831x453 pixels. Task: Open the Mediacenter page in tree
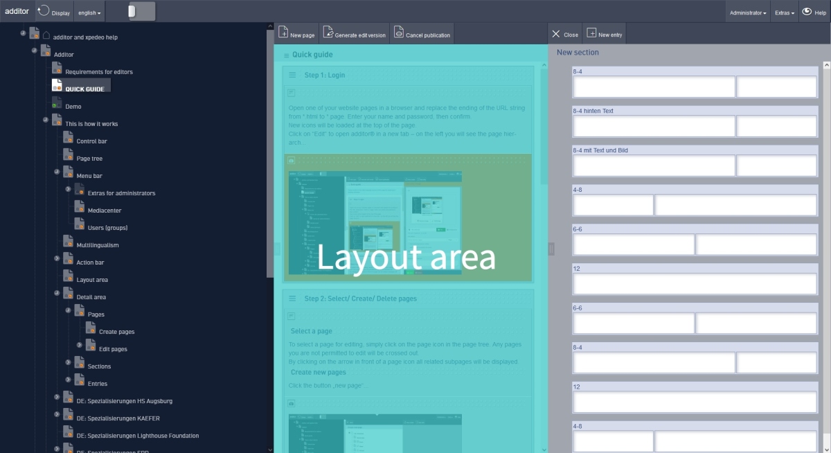[x=104, y=211]
